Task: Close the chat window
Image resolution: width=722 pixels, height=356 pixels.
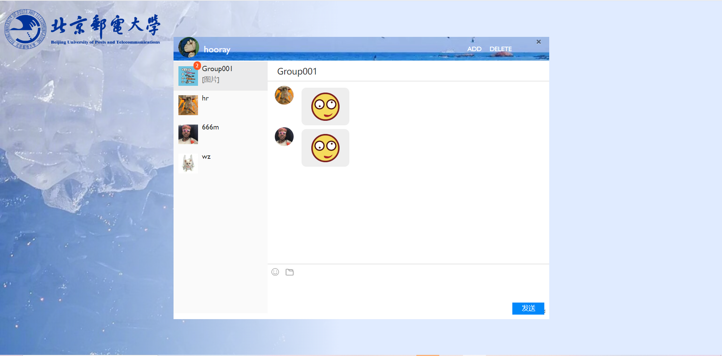Action: [539, 42]
